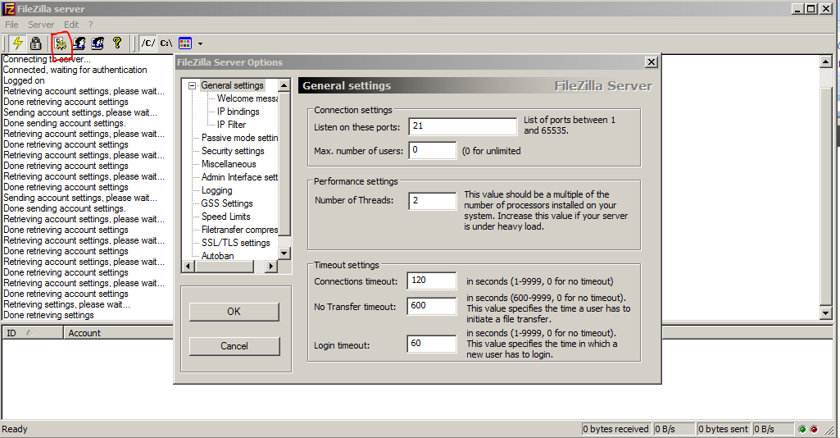Viewport: 840px width, 438px height.
Task: Click the '0 bytes sent' status entry
Action: [723, 429]
